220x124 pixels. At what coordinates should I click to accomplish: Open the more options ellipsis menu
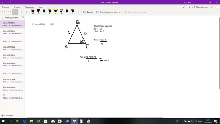pos(217,7)
